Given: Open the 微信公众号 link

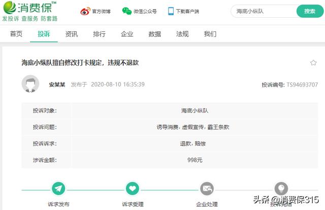Looking at the screenshot, I should point(145,11).
